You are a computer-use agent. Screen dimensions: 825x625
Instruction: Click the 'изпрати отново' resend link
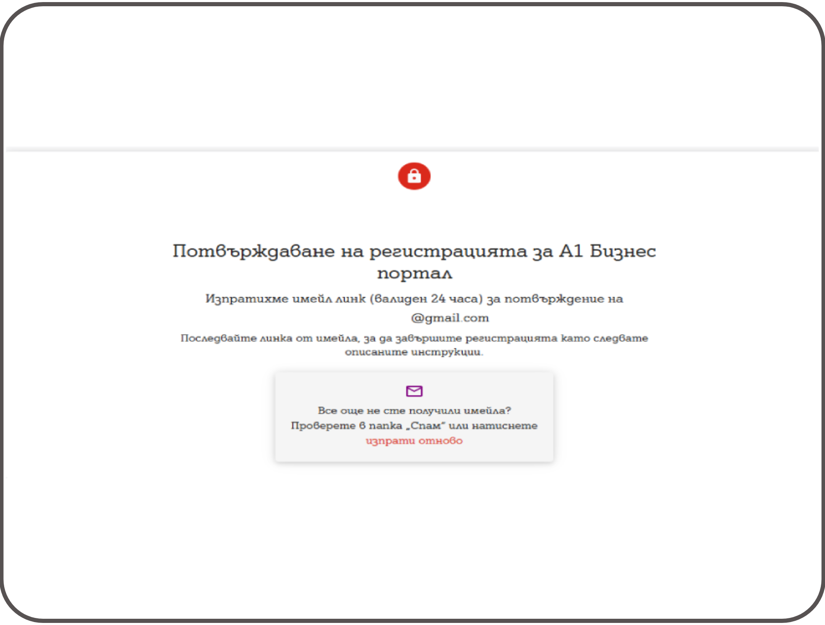414,440
